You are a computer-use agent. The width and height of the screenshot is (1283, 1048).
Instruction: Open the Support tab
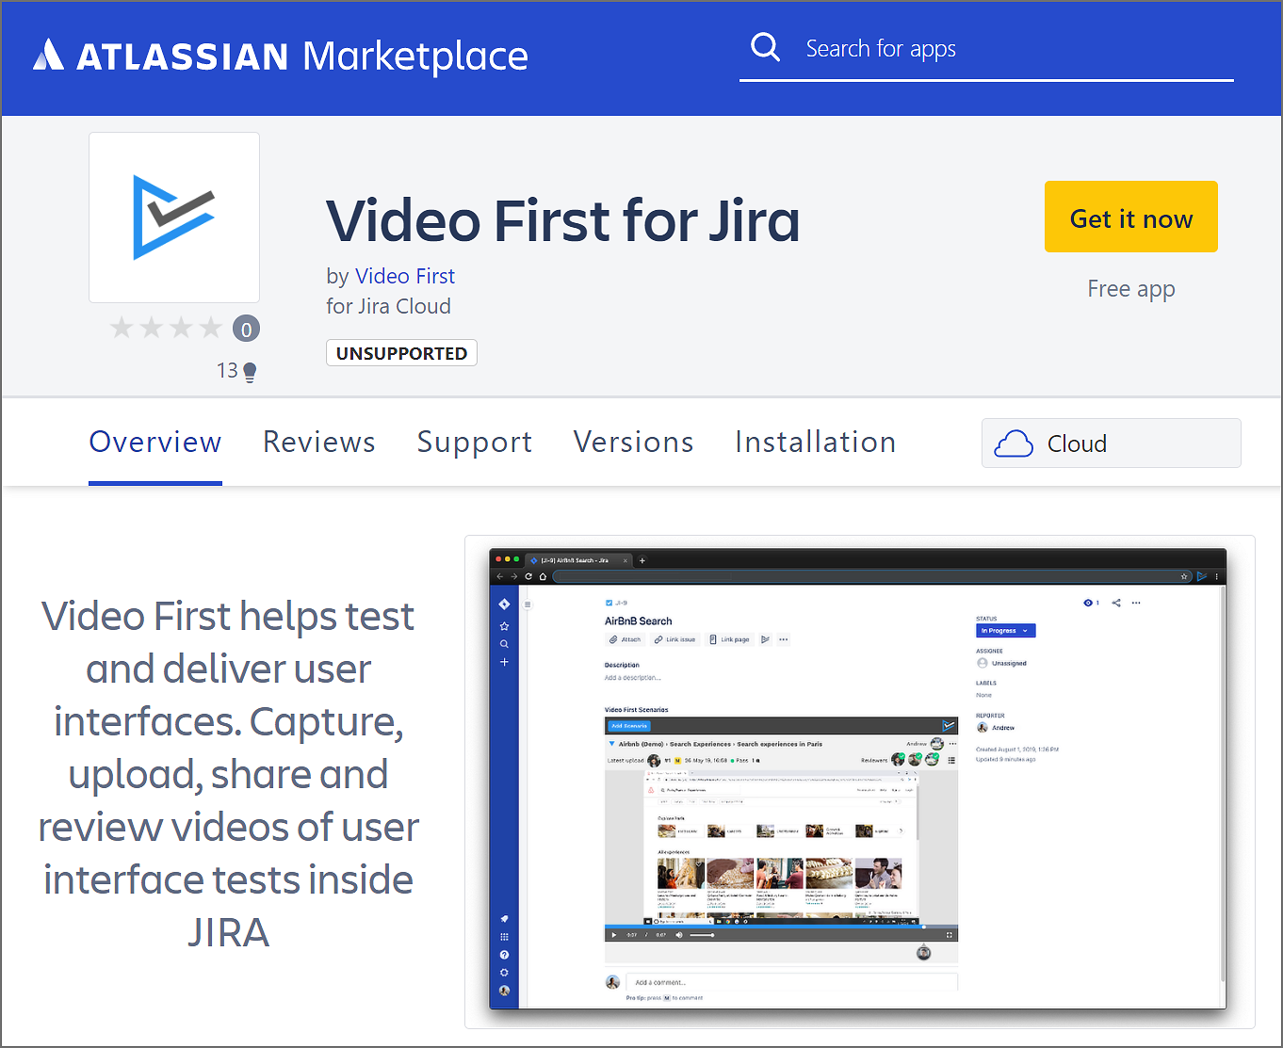[475, 442]
